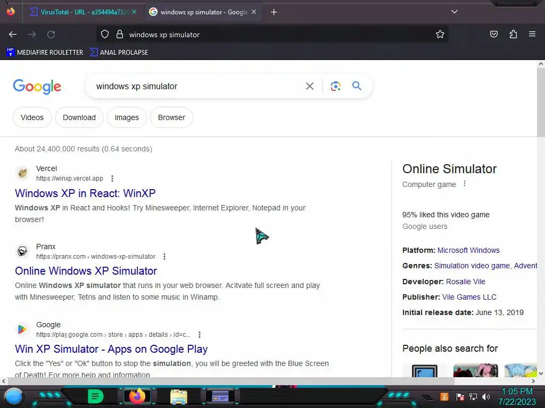Click the Google logo
The height and width of the screenshot is (408, 545).
pos(37,87)
